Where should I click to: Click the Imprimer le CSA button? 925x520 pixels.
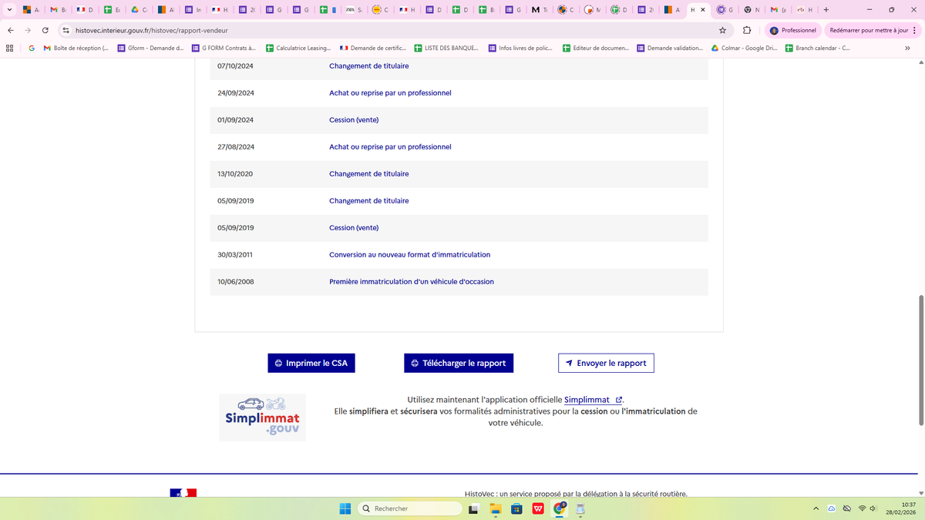click(311, 363)
